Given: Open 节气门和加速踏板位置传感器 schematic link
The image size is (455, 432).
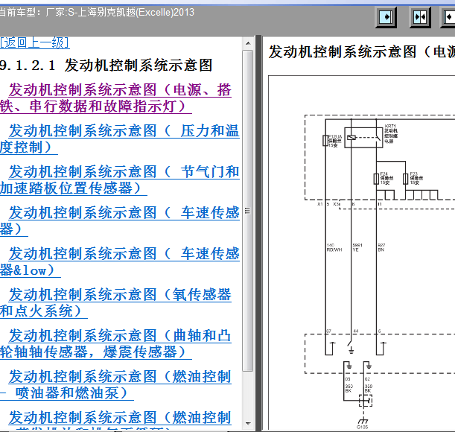Looking at the screenshot, I should [x=120, y=180].
